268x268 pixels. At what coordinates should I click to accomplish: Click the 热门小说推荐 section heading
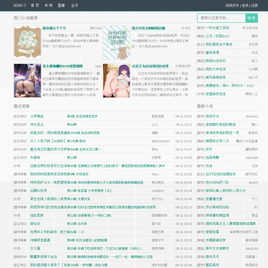click(25, 18)
